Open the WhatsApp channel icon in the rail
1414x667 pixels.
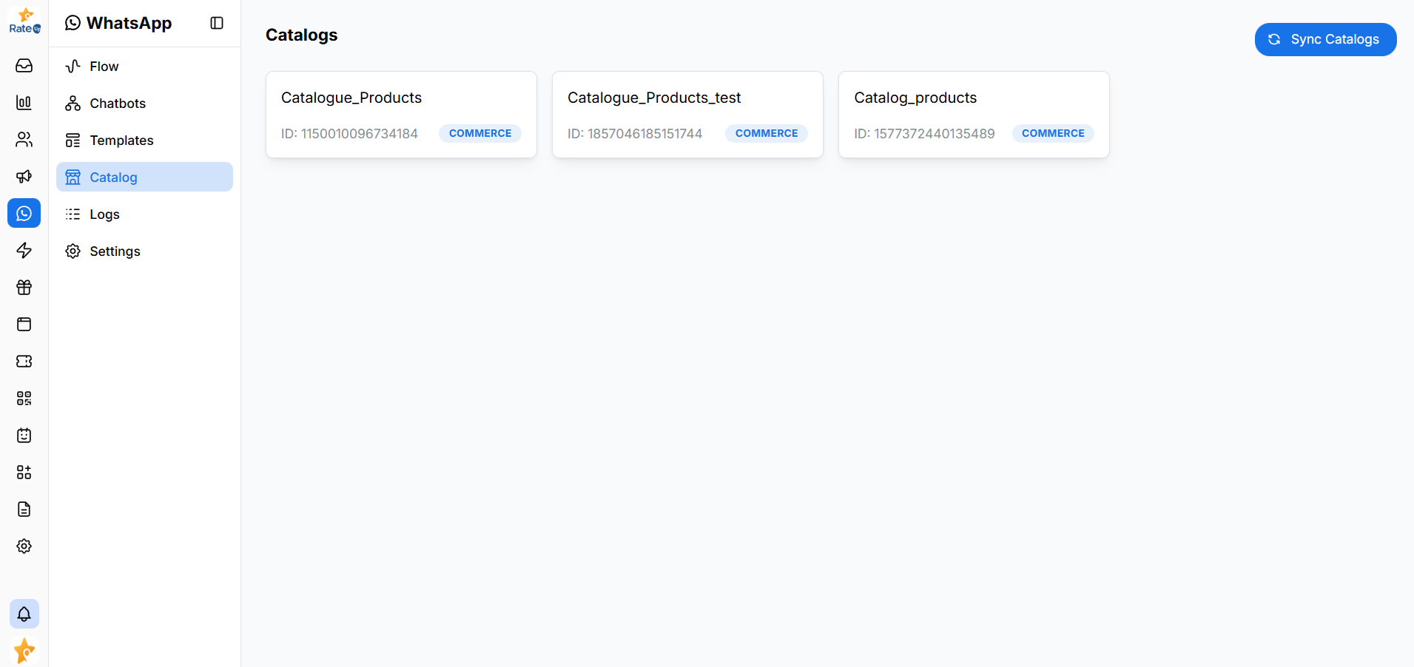[24, 213]
